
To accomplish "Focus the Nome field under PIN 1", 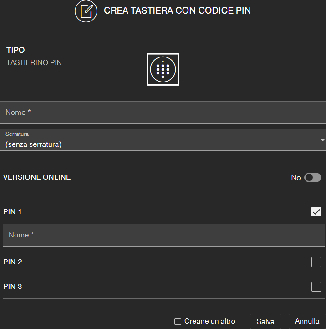I will [x=163, y=235].
